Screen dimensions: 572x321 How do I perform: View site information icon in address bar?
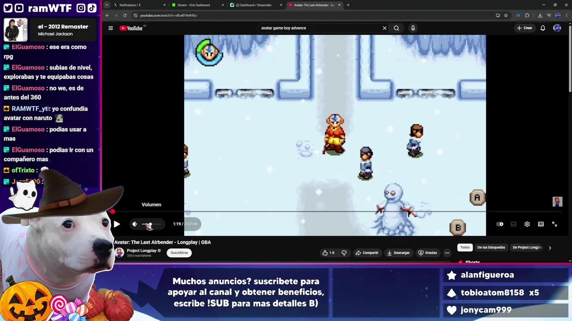pyautogui.click(x=135, y=15)
